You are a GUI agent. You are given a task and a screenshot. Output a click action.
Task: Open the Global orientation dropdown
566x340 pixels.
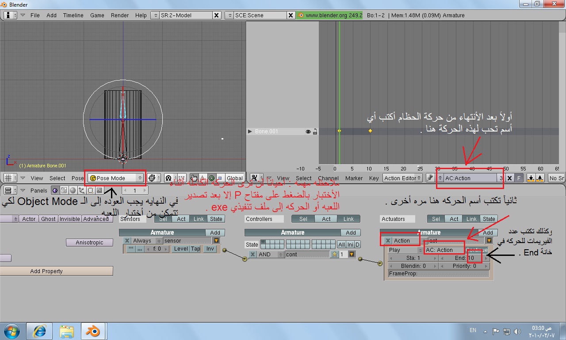(x=235, y=178)
